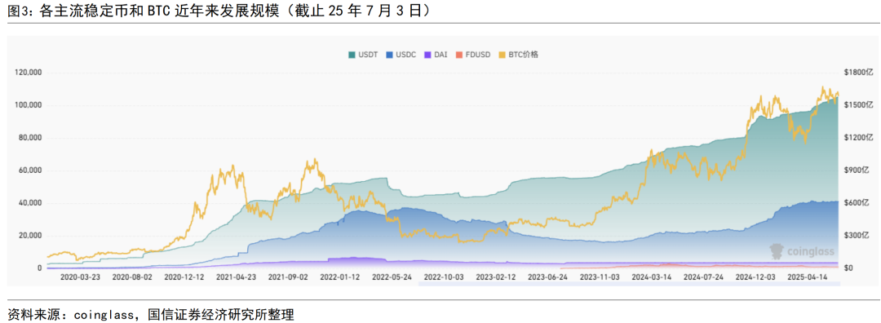
Task: Click the coinglass watermark logo
Action: (x=802, y=251)
